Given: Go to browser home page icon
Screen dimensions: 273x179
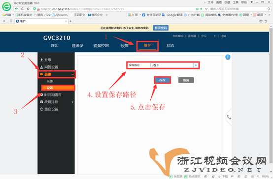Looking at the screenshot, I should pyautogui.click(x=28, y=9).
